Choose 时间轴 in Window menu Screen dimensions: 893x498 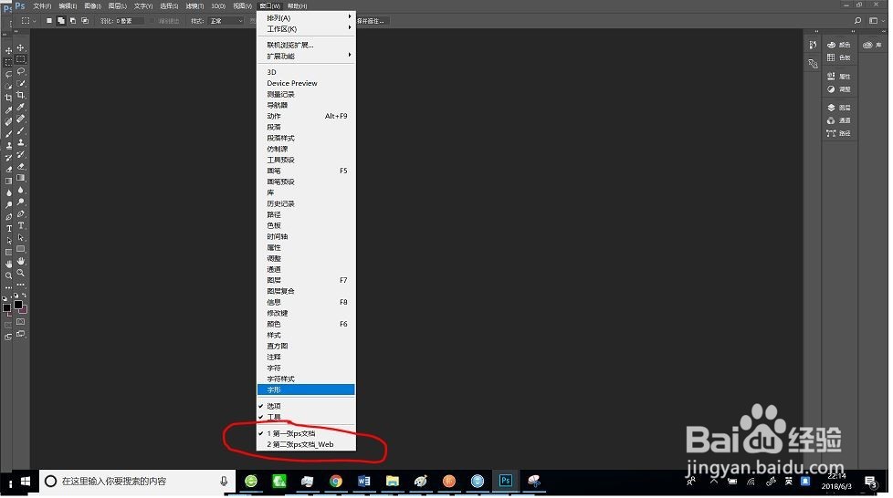306,237
